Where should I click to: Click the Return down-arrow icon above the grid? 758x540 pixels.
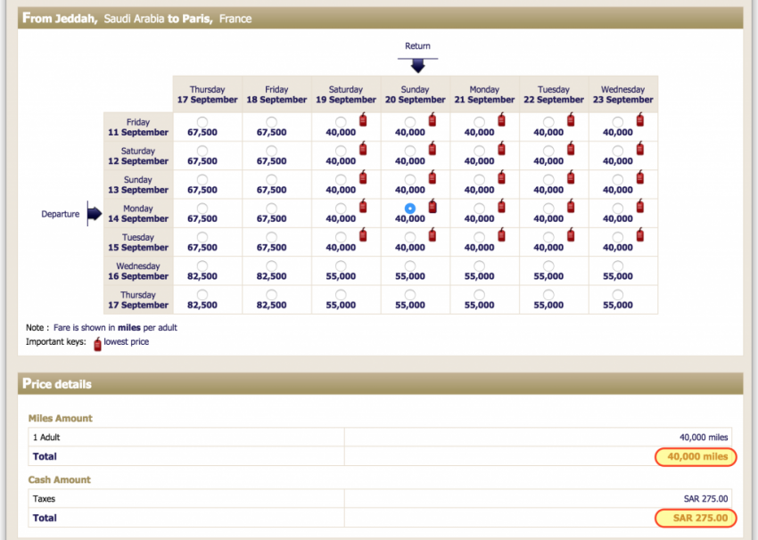click(x=417, y=66)
